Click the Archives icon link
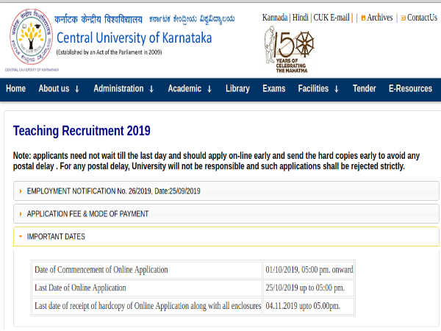Viewport: 441px width, 331px height. [376, 18]
